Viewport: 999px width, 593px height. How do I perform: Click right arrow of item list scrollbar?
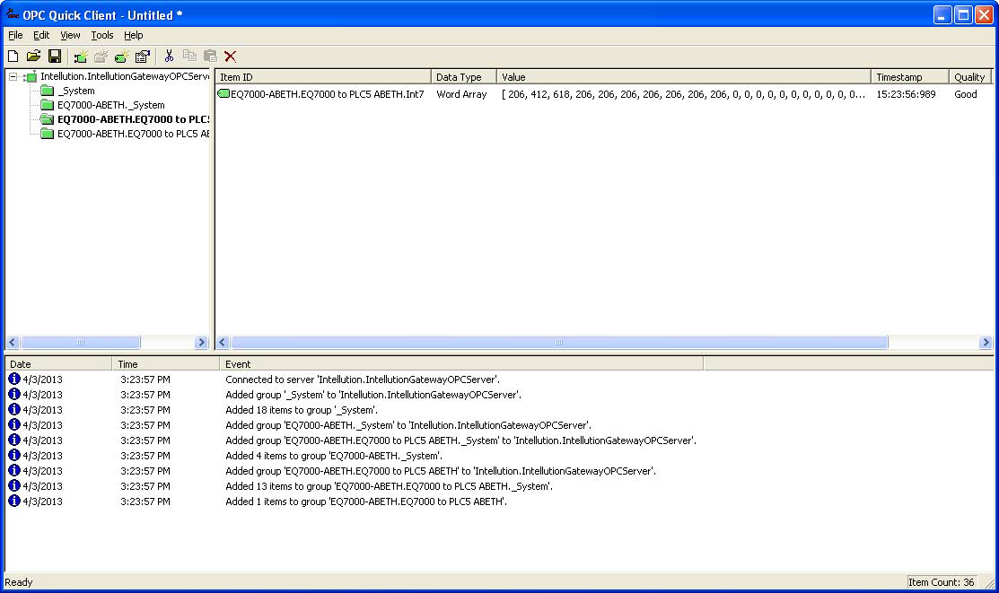click(x=986, y=343)
